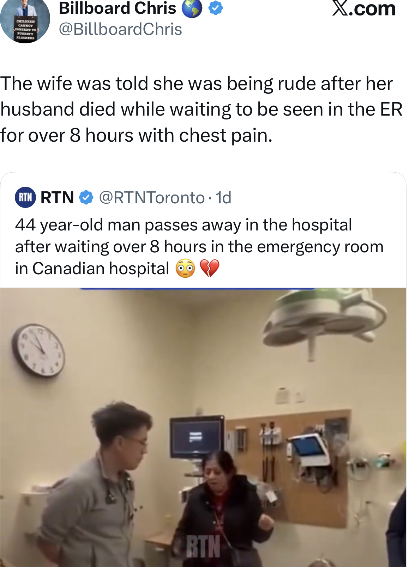Click the flushed face emoji
Viewport: 409px width, 567px height.
click(x=185, y=269)
